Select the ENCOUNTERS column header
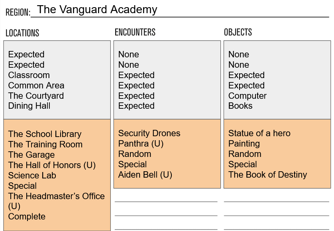Image resolution: width=334 pixels, height=231 pixels. pyautogui.click(x=135, y=32)
